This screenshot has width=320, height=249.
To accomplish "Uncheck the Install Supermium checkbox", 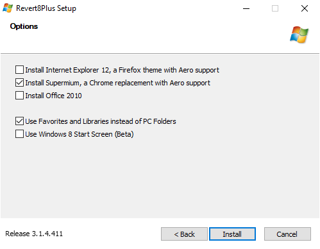I will tap(19, 83).
